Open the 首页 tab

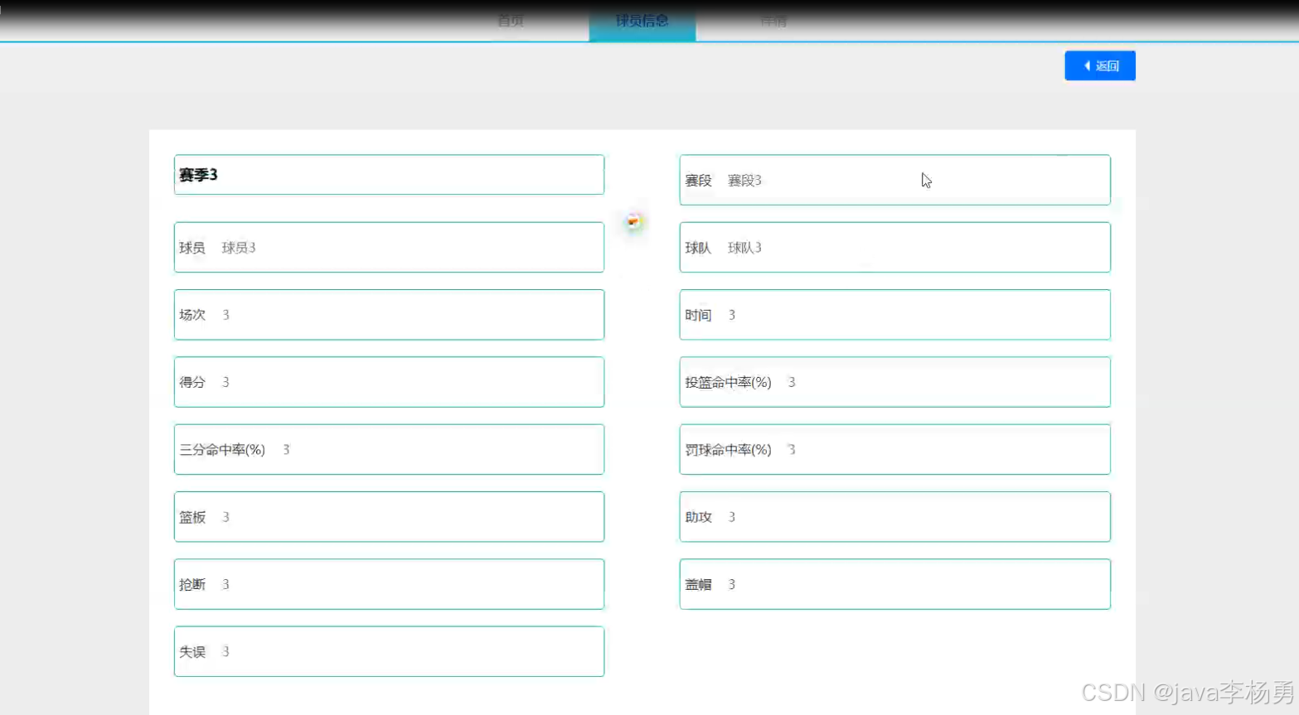point(511,21)
